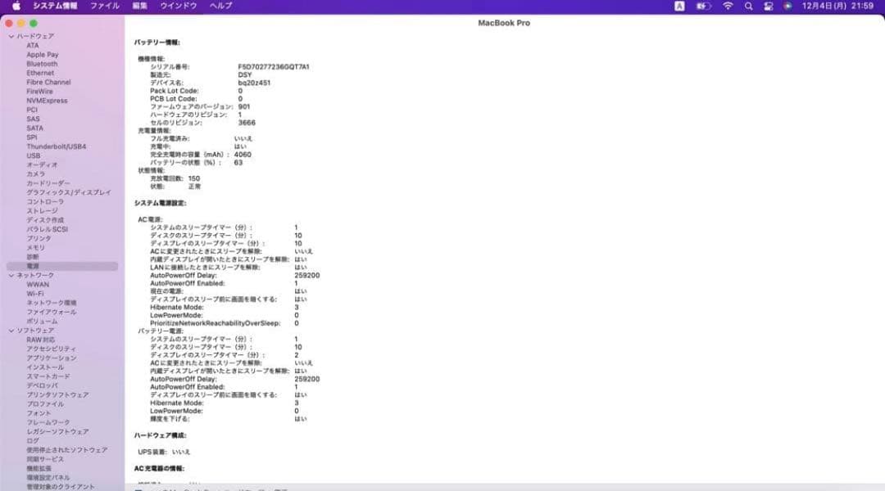Viewport: 885px width, 491px height.
Task: Select フォント in the sidebar
Action: (39, 413)
